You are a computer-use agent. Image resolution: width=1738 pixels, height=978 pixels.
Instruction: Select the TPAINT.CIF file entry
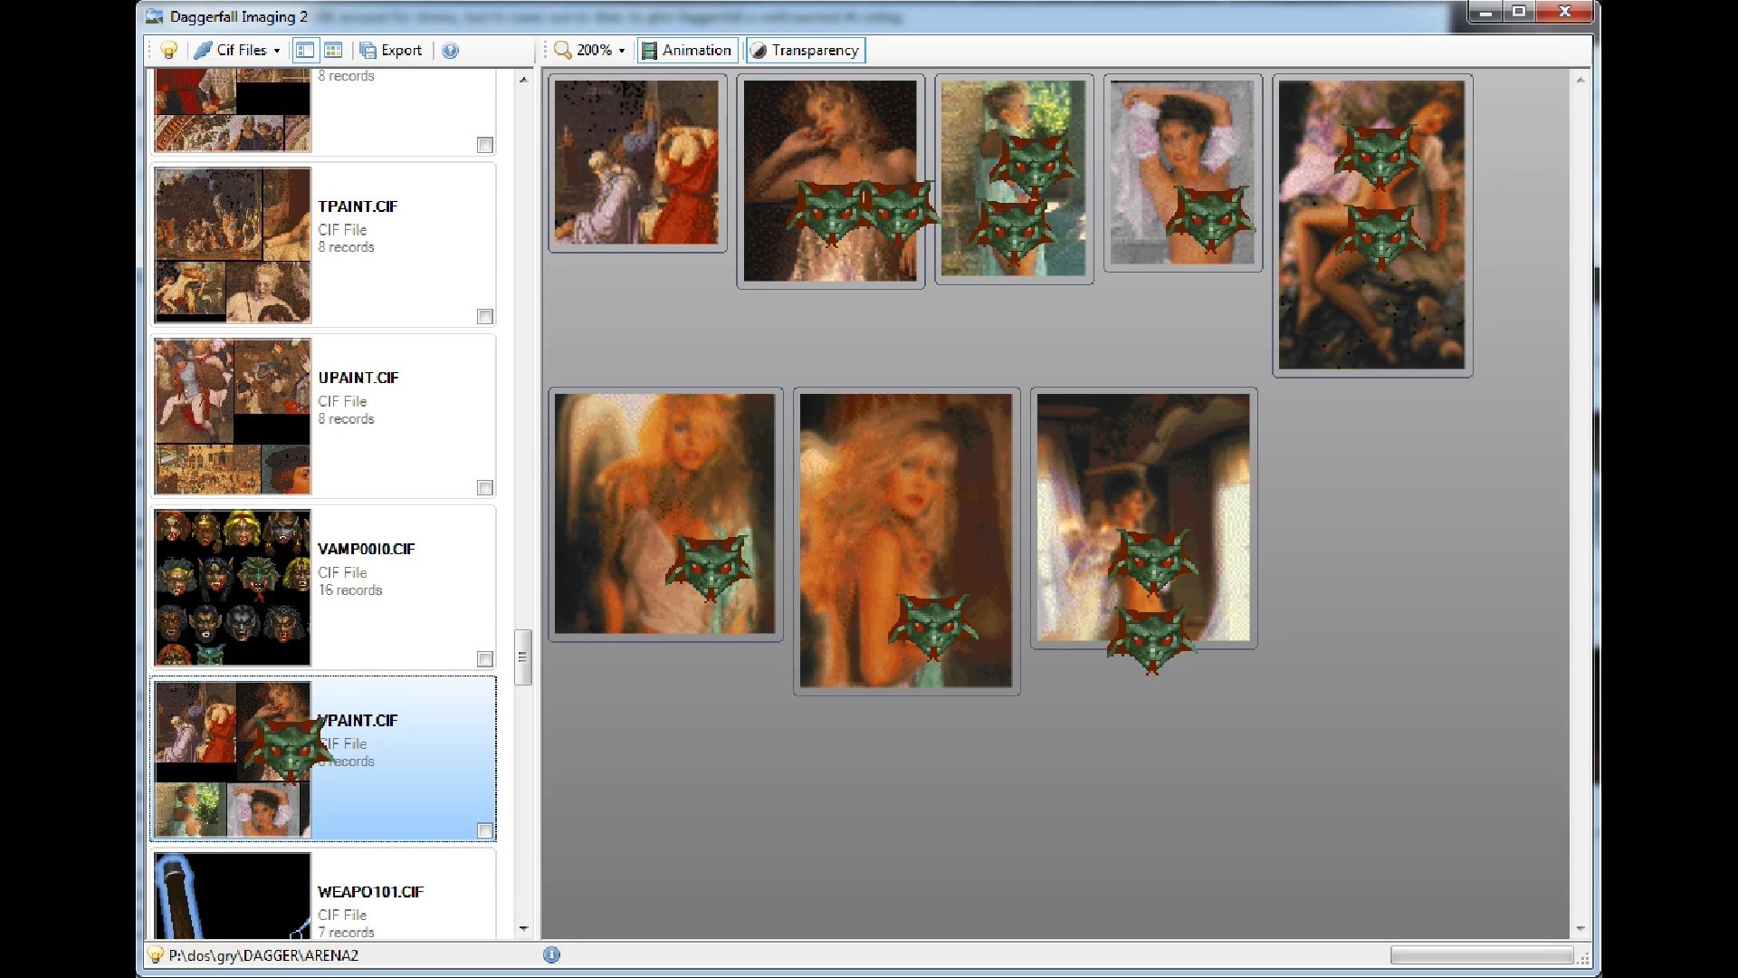pyautogui.click(x=323, y=244)
